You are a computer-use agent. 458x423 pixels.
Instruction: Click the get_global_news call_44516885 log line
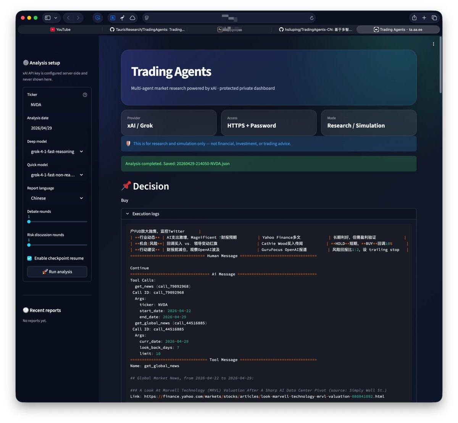171,323
